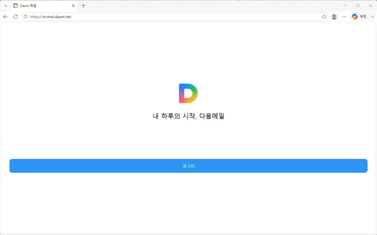Click the Daum 메일 tab favicon

[15, 6]
